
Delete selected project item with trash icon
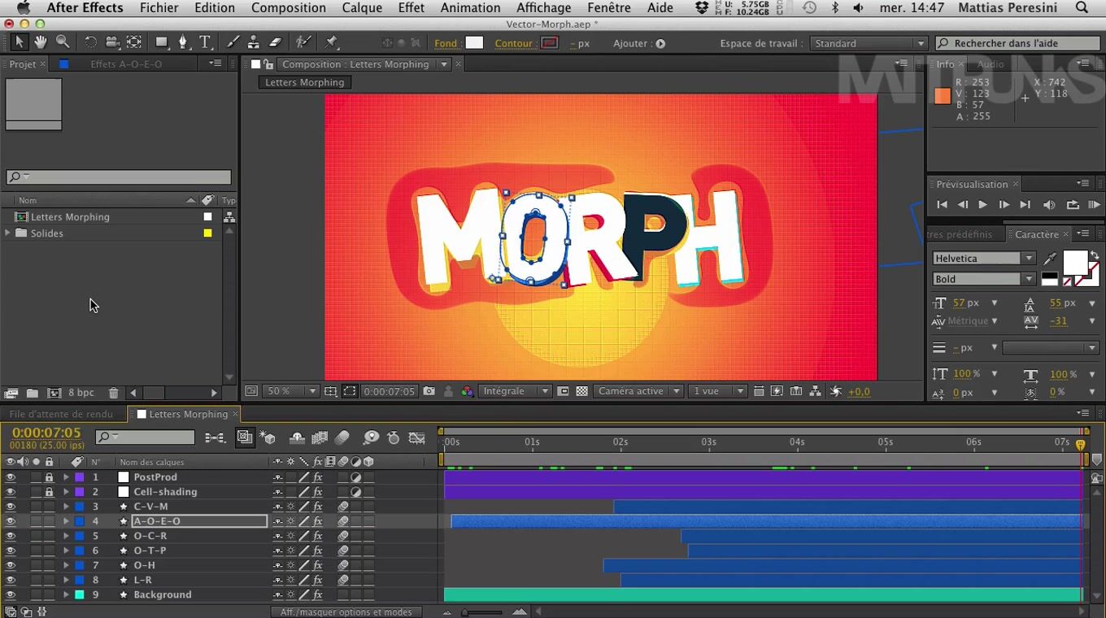[x=113, y=393]
